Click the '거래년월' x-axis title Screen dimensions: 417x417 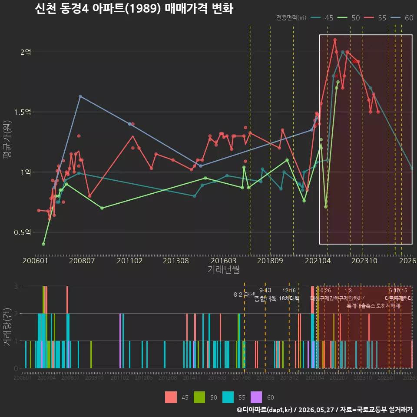[x=223, y=269]
